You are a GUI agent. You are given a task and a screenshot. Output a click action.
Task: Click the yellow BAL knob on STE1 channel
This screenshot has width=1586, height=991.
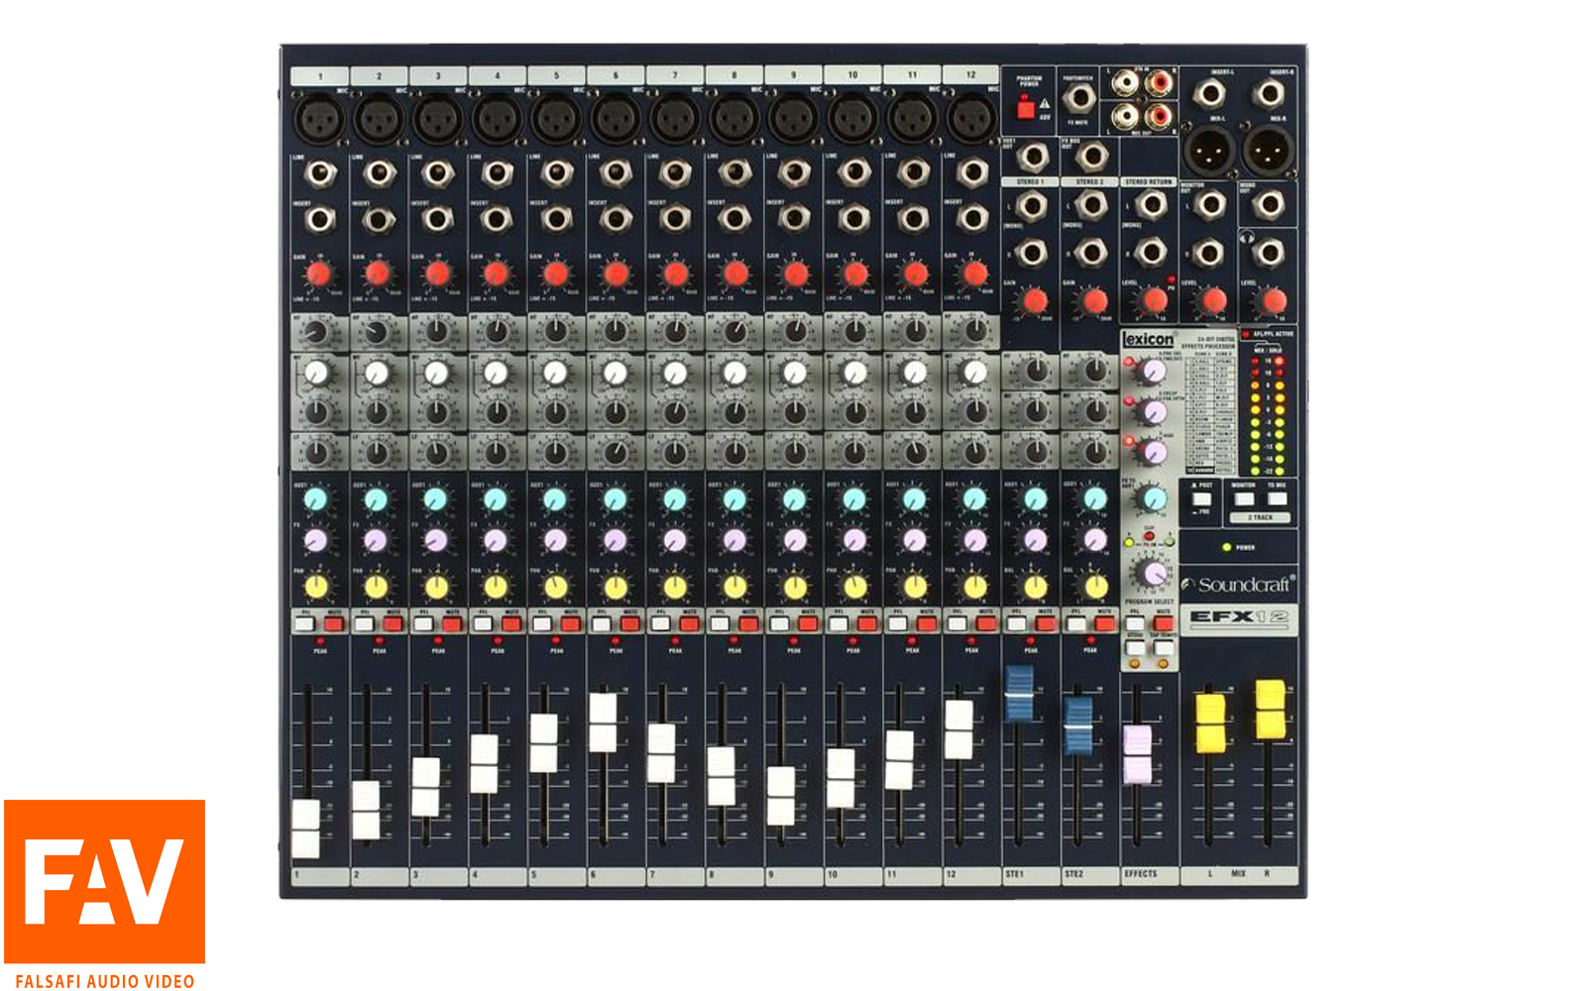point(1035,587)
